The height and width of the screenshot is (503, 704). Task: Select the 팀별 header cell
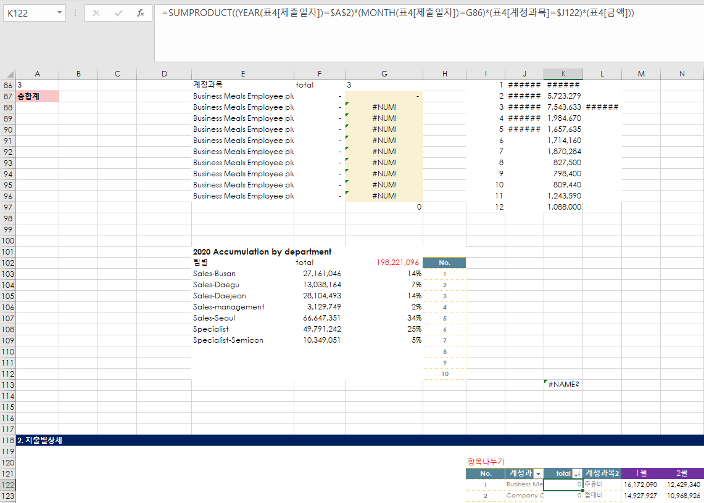coord(243,263)
